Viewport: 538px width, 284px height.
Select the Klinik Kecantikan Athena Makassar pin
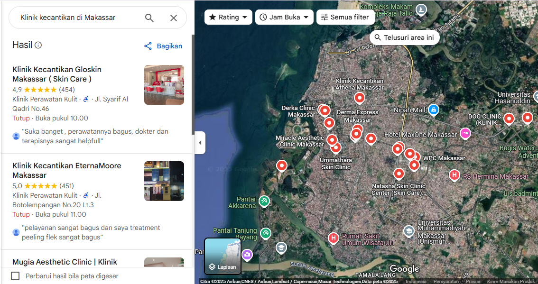pos(359,98)
